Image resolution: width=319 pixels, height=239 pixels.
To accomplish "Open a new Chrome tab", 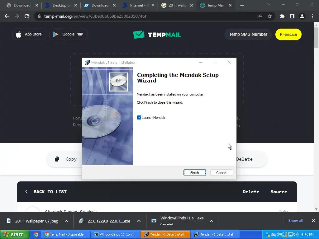I will (242, 5).
